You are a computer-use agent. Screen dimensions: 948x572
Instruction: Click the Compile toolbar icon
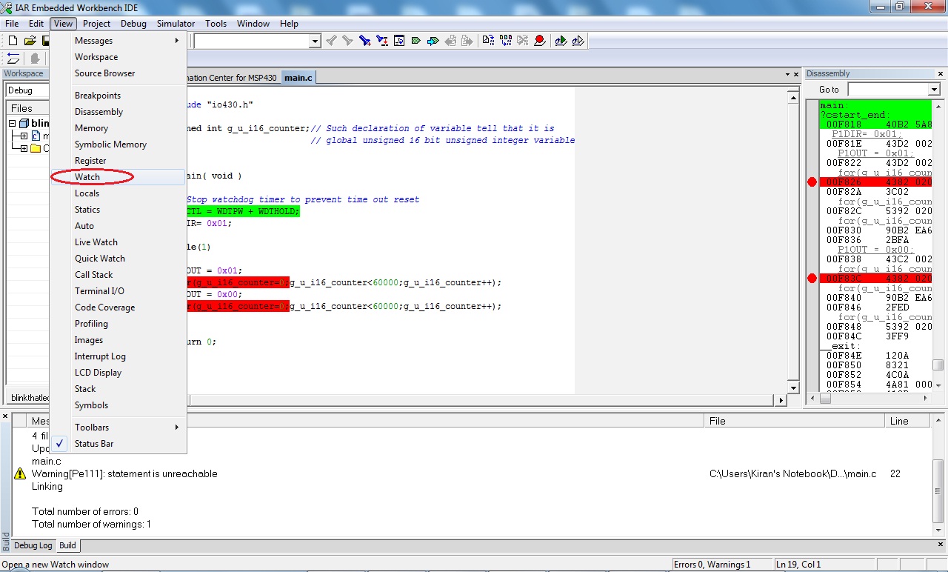tap(488, 41)
